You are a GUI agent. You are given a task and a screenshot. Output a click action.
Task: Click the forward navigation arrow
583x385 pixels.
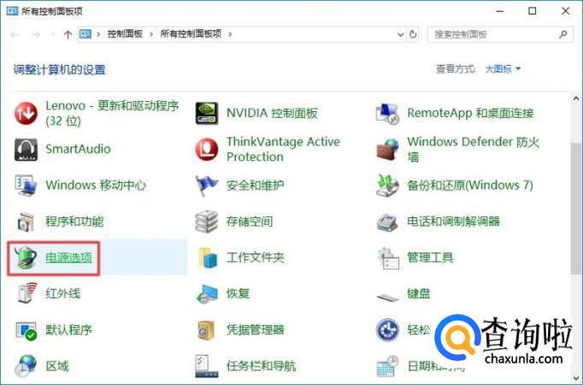point(36,34)
